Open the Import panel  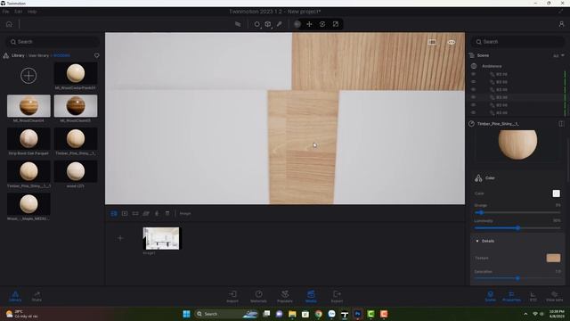pyautogui.click(x=232, y=296)
